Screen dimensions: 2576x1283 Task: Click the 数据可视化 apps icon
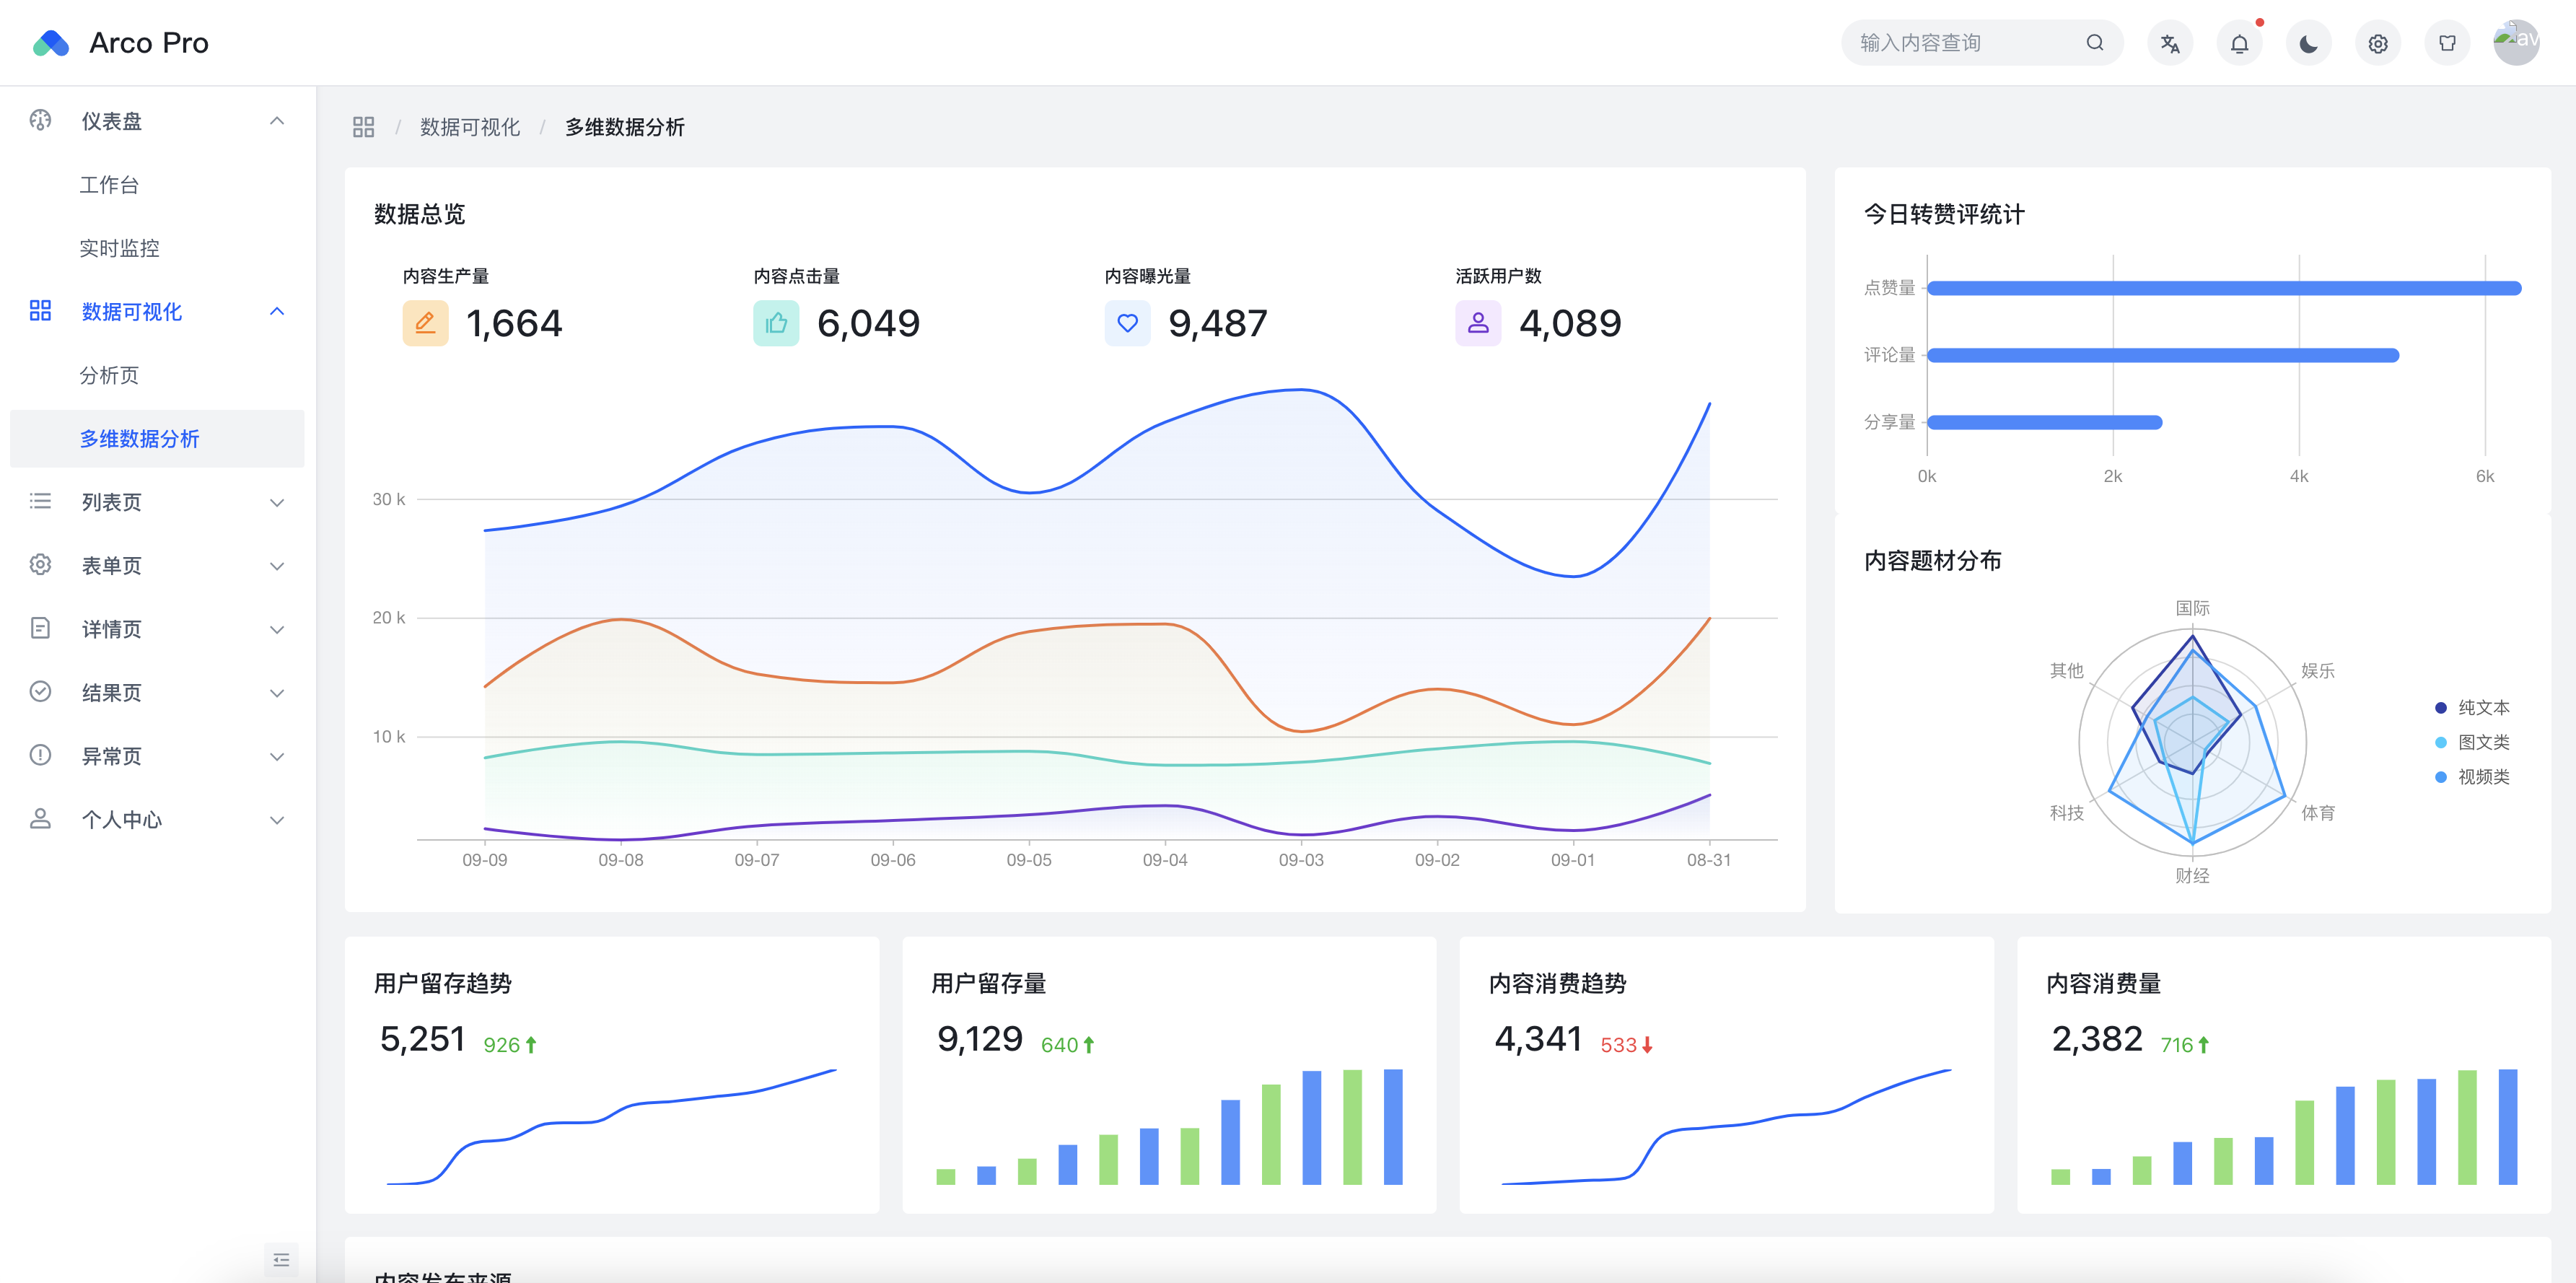coord(40,311)
